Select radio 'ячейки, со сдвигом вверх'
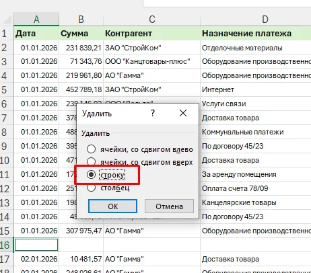The width and height of the screenshot is (311, 273). point(91,161)
